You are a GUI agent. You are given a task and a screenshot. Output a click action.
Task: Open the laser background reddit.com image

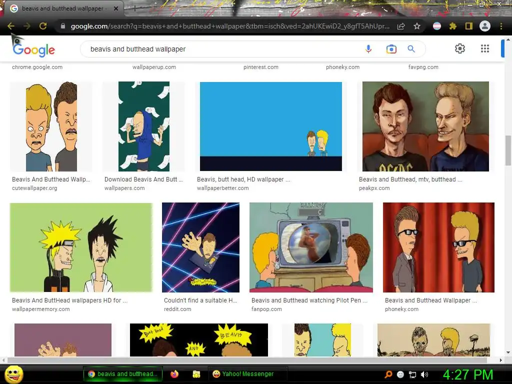coord(200,247)
